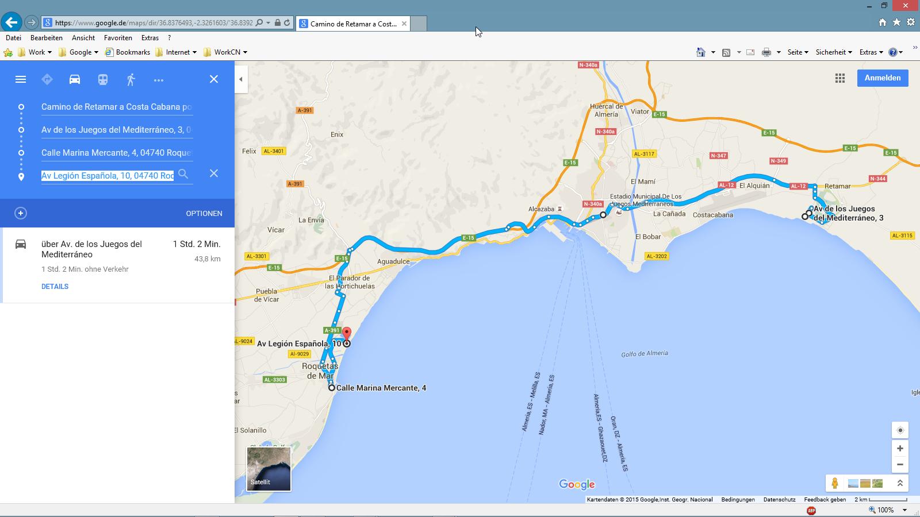
Task: Open a new browser tab
Action: pos(419,24)
